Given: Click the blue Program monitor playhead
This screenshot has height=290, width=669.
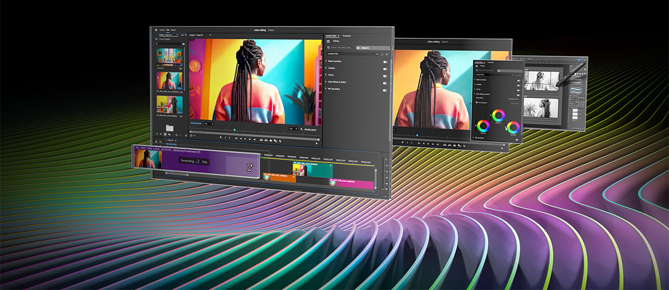Looking at the screenshot, I should tap(235, 130).
